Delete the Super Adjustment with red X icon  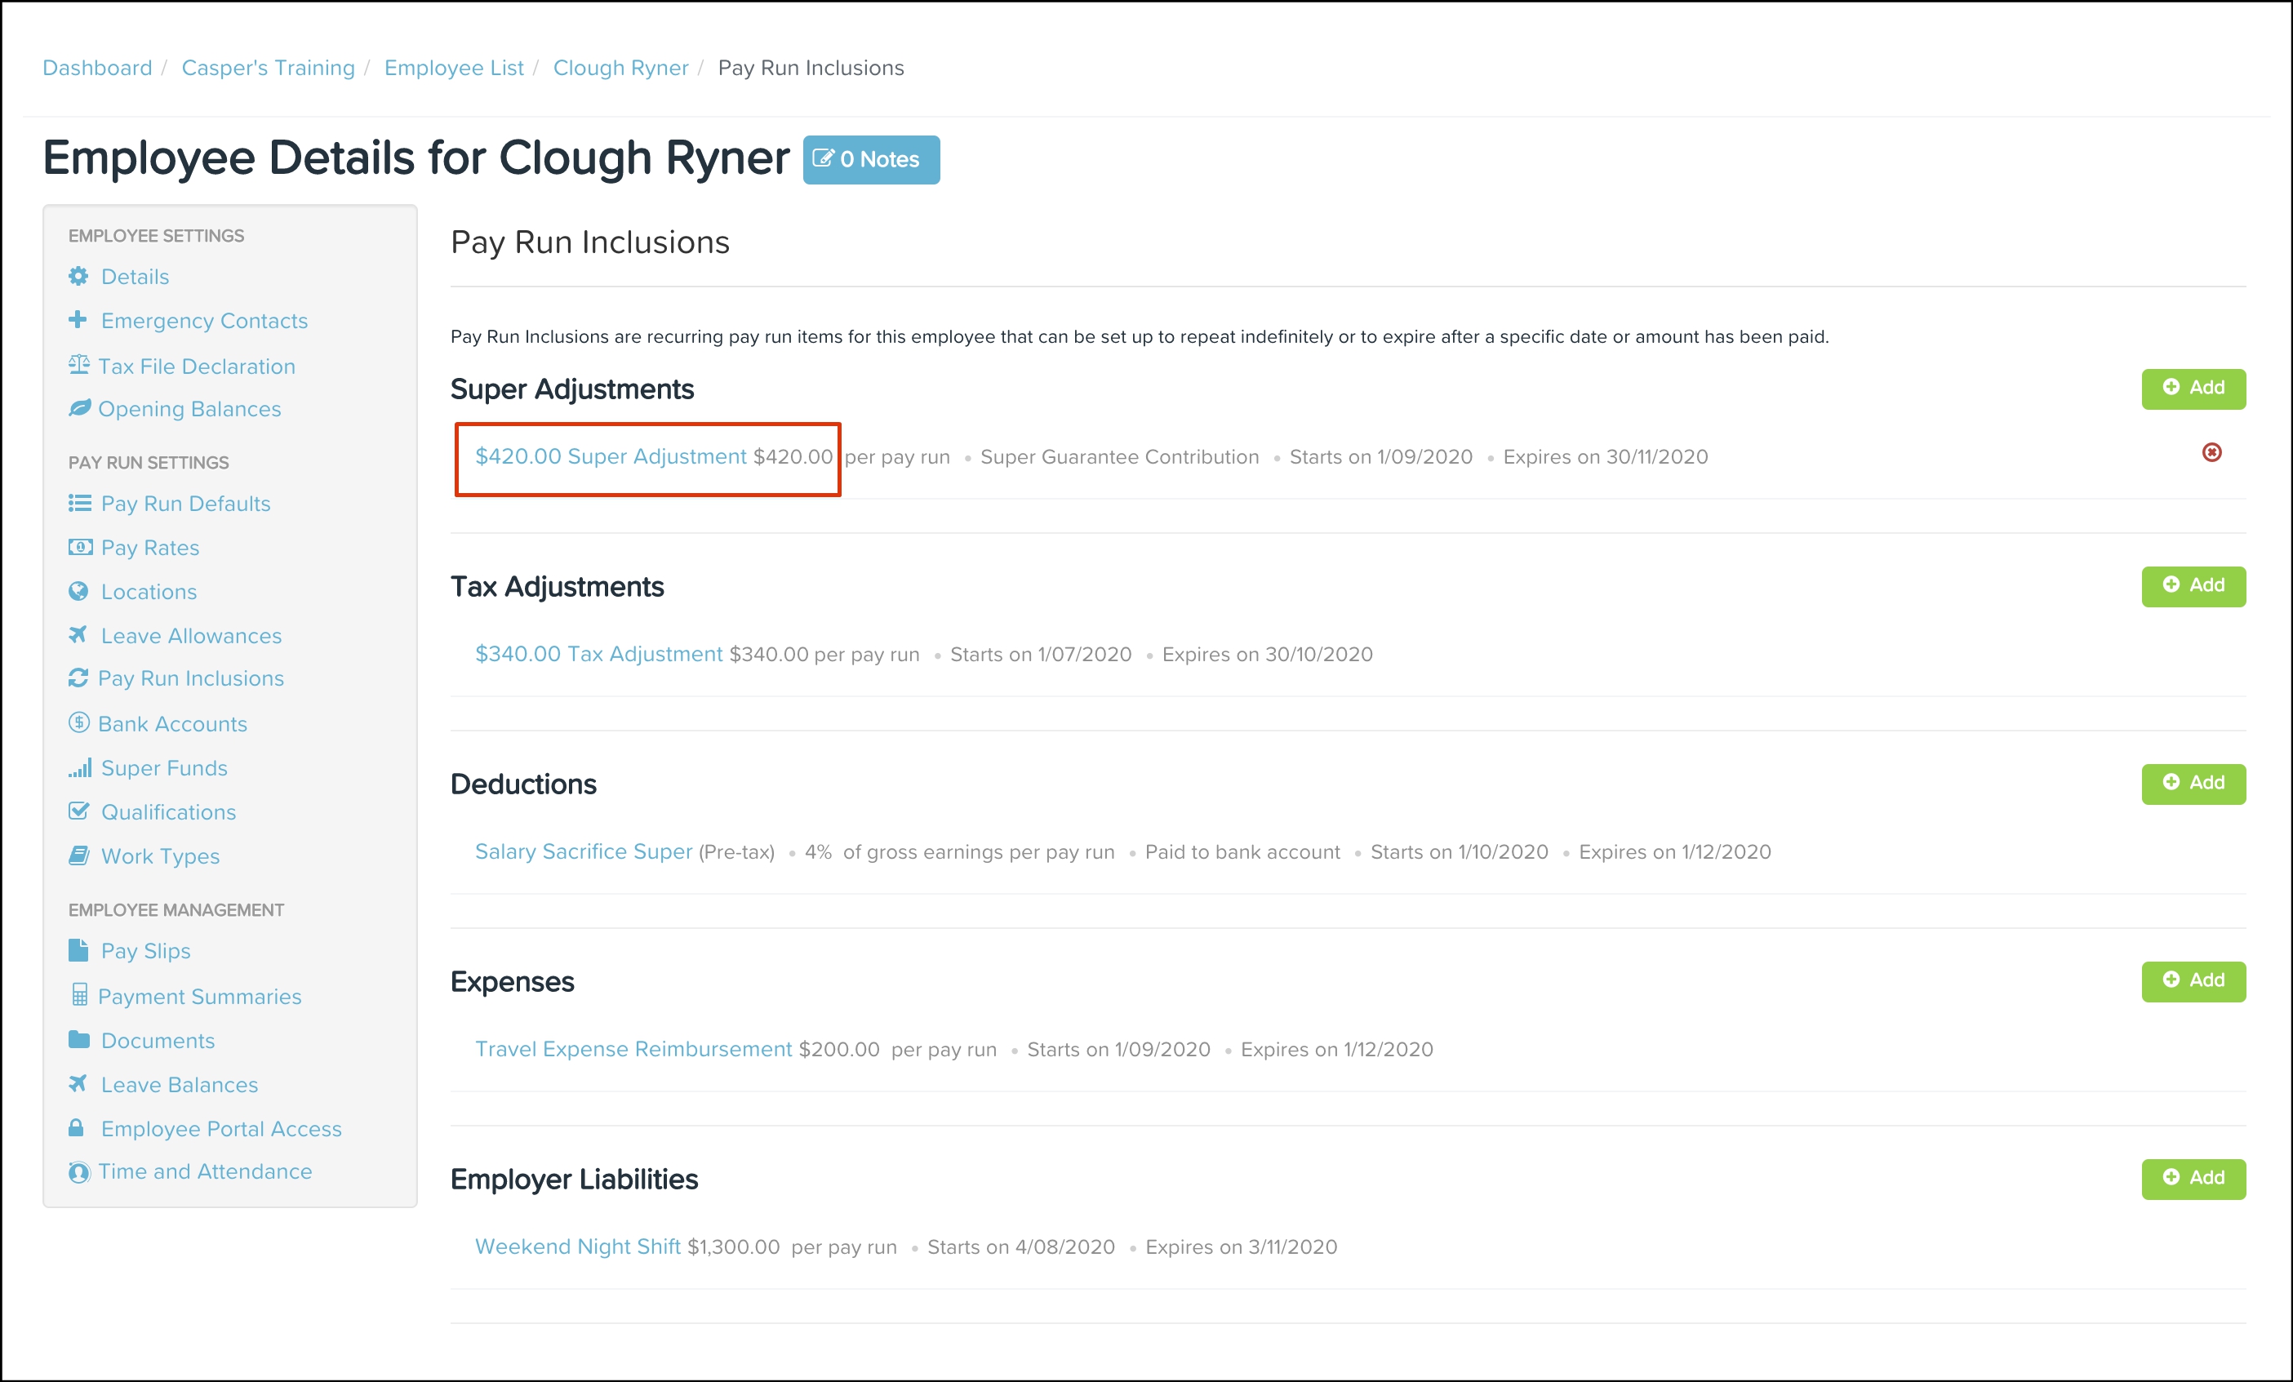(x=2212, y=452)
